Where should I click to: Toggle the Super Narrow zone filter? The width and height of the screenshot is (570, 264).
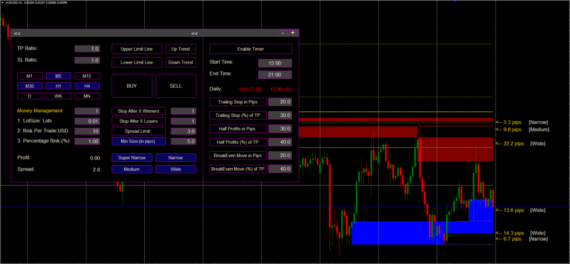[132, 157]
